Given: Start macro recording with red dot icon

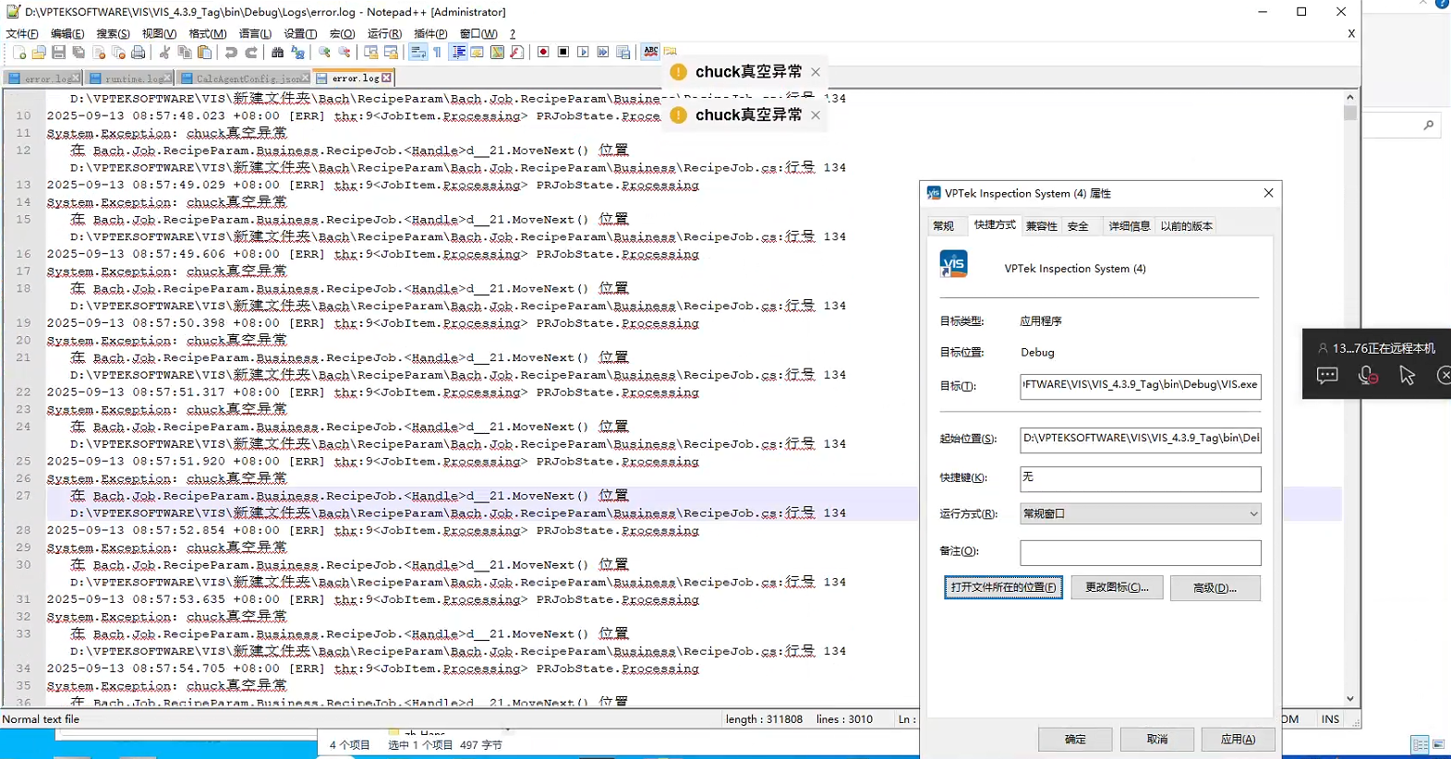Looking at the screenshot, I should 543,53.
